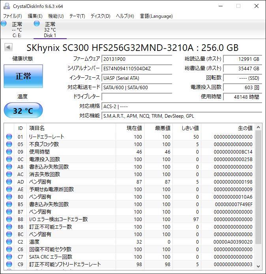The width and height of the screenshot is (266, 274).
Task: Click status orb for Disk 1
Action: [x=37, y=23]
